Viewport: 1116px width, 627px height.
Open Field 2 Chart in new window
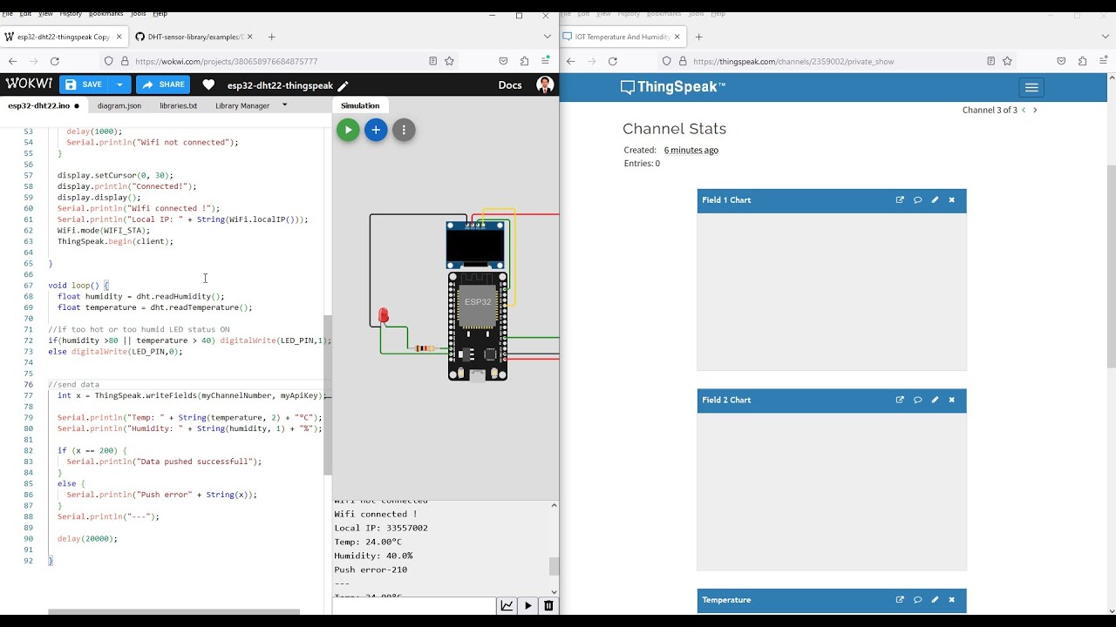[x=900, y=400]
